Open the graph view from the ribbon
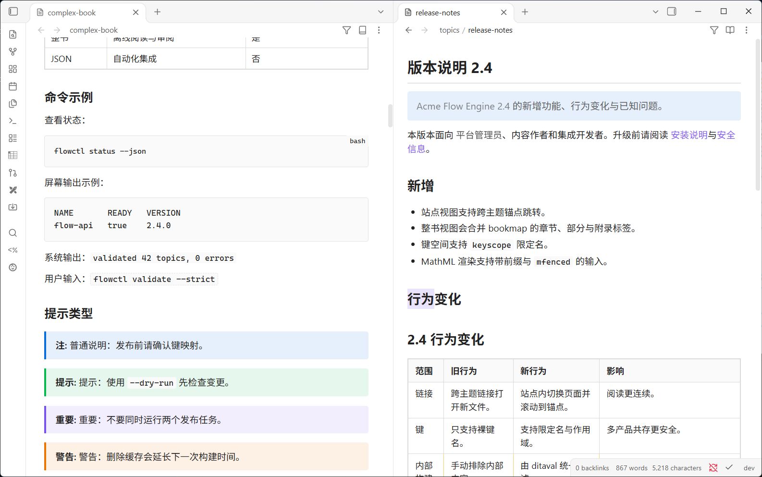The image size is (762, 477). [13, 52]
